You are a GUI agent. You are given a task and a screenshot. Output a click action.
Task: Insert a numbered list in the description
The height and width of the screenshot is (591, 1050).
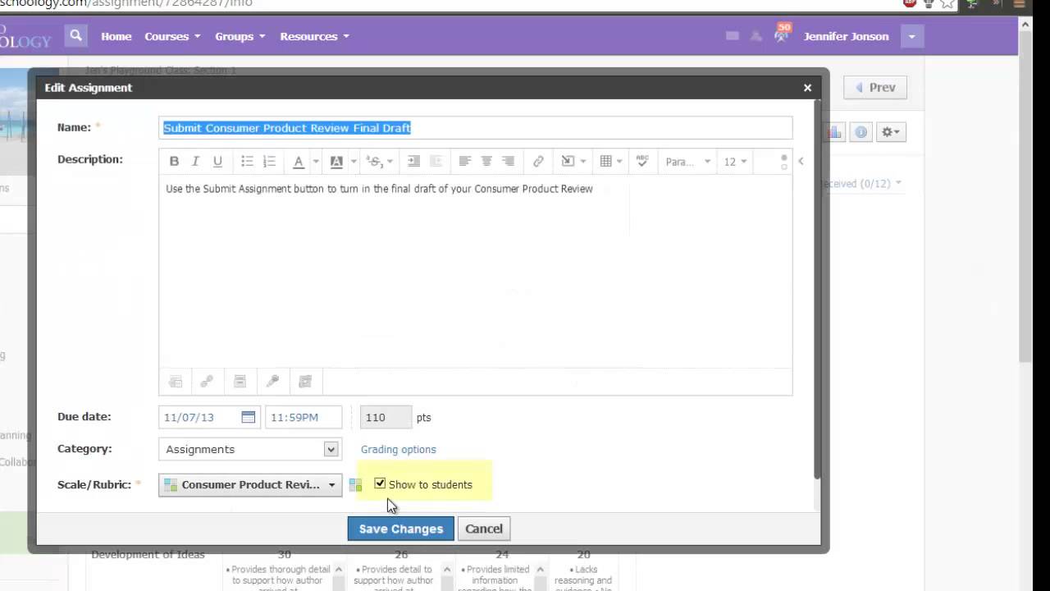[269, 162]
